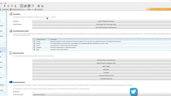171x96 pixels.
Task: Open Right Click Menu: Download Table
Action: (x=102, y=60)
